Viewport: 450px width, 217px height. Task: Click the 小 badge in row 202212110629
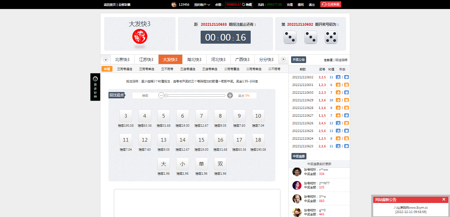tap(338, 100)
